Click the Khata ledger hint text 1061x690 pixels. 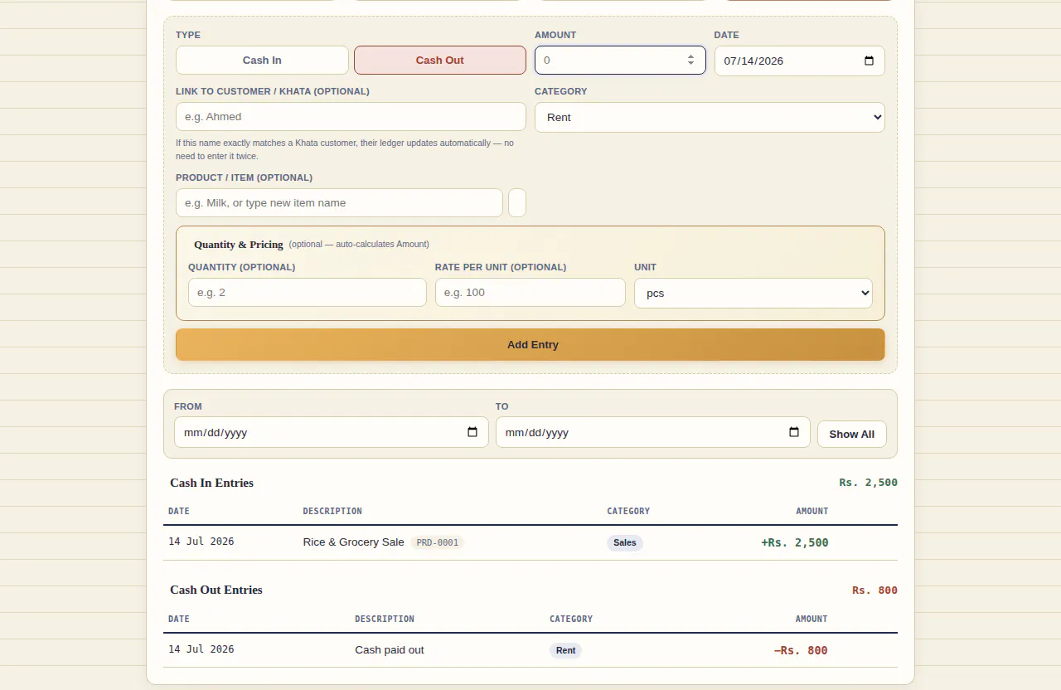click(x=345, y=149)
